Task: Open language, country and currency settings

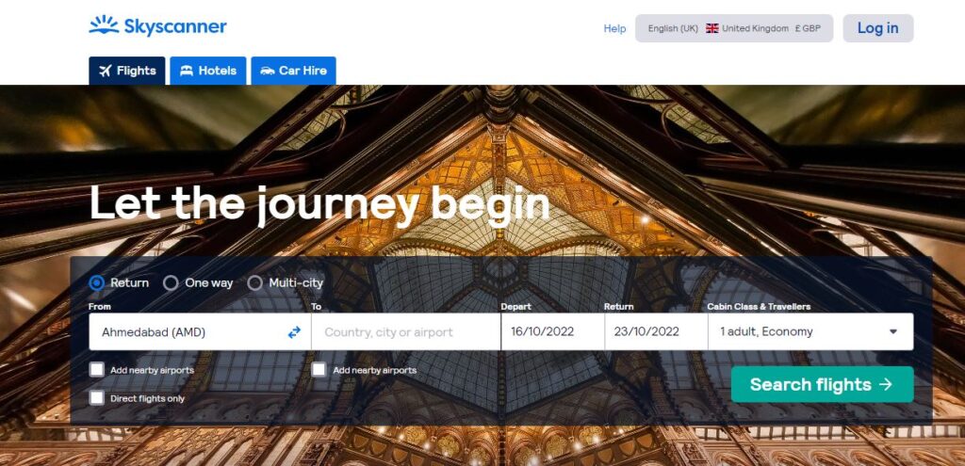Action: [x=734, y=28]
